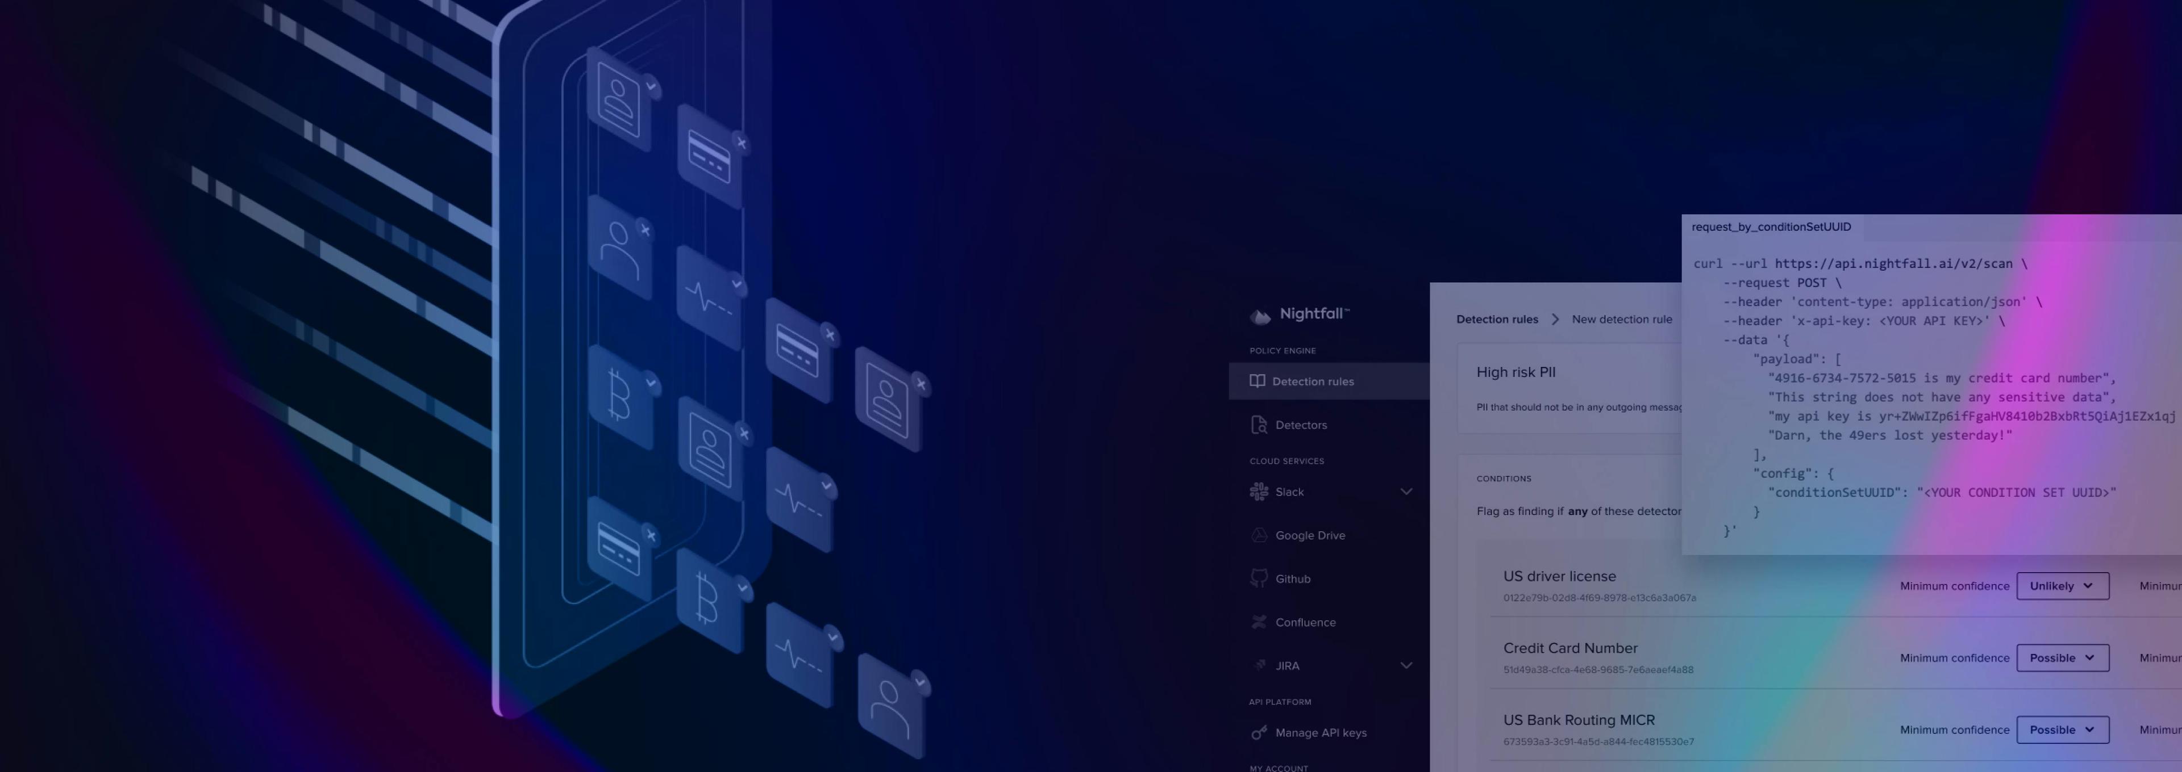Select the request_by_conditionSetUUID code tab
The width and height of the screenshot is (2182, 772).
[x=1771, y=227]
